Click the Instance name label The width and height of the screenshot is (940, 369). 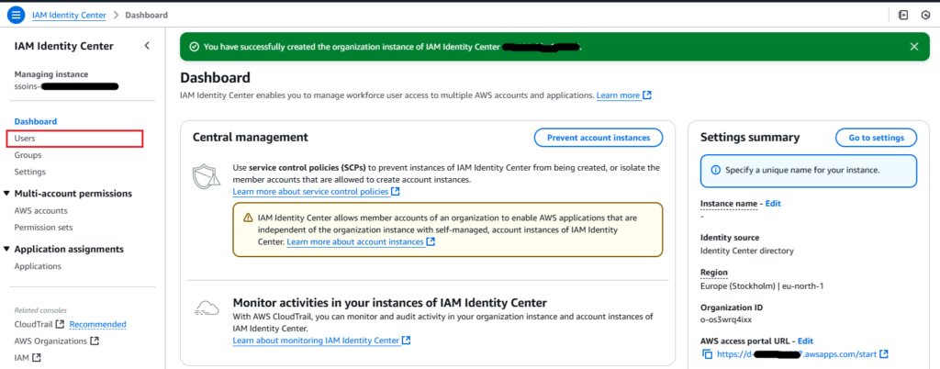pos(729,204)
